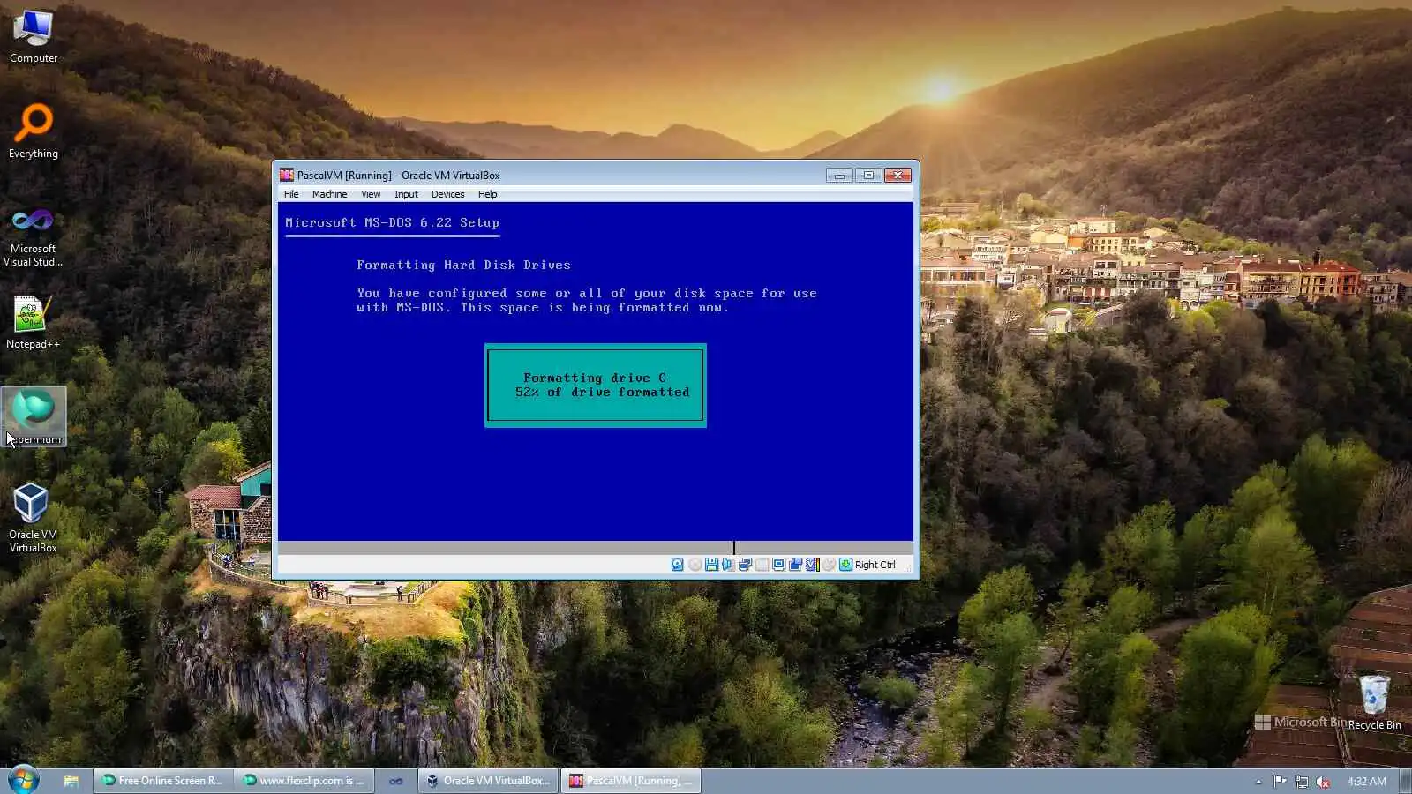The height and width of the screenshot is (794, 1412).
Task: Select the Recycle Bin desktop icon
Action: point(1374,702)
